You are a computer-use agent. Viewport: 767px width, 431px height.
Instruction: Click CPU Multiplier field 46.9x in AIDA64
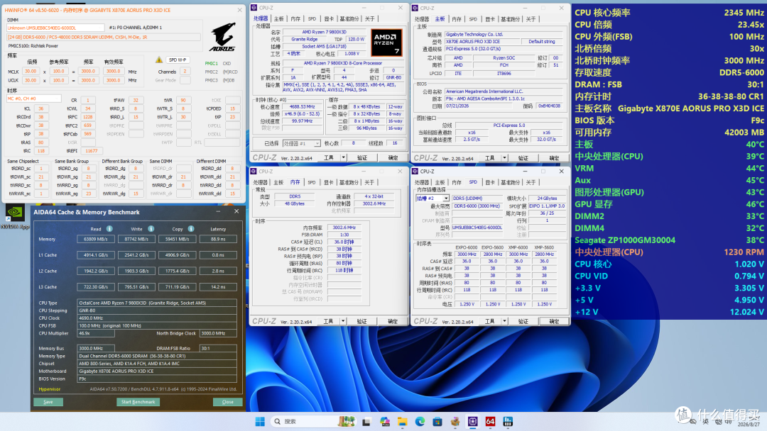(95, 333)
